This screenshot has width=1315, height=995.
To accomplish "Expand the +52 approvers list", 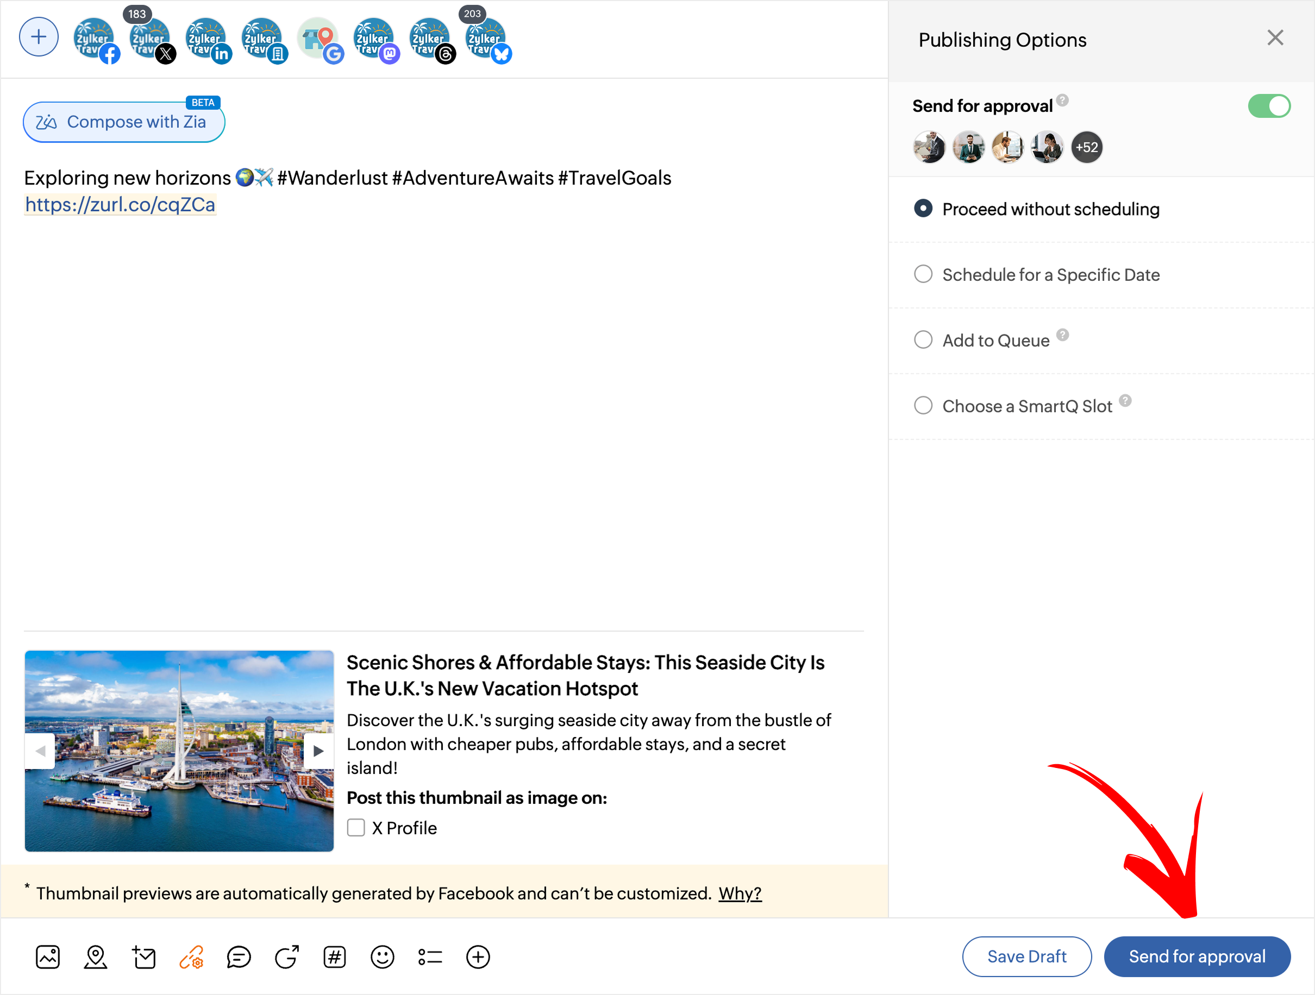I will 1086,147.
